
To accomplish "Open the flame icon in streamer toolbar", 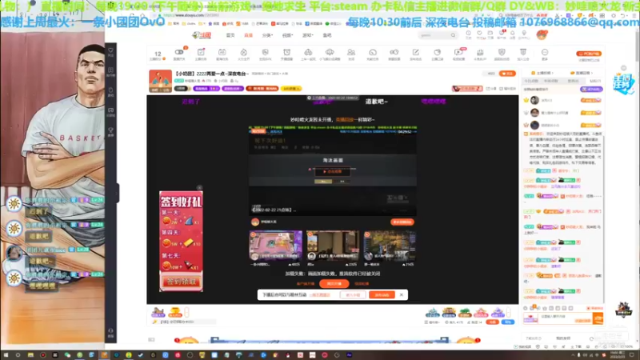I will point(244,54).
